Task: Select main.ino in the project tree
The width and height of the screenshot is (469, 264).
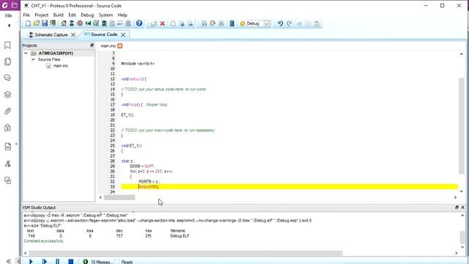Action: point(60,65)
